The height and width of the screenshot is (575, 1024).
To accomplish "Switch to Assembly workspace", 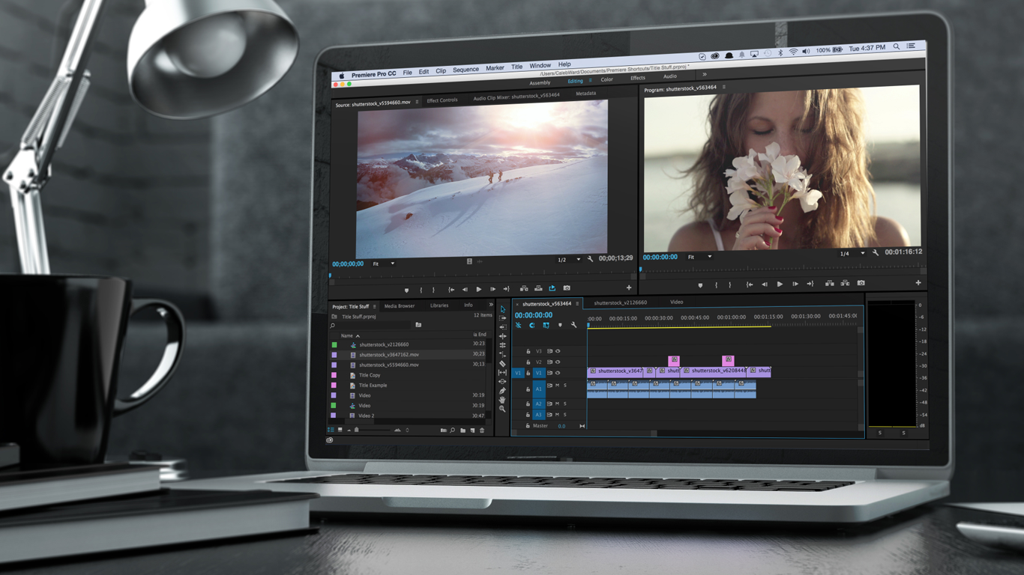I will (540, 82).
